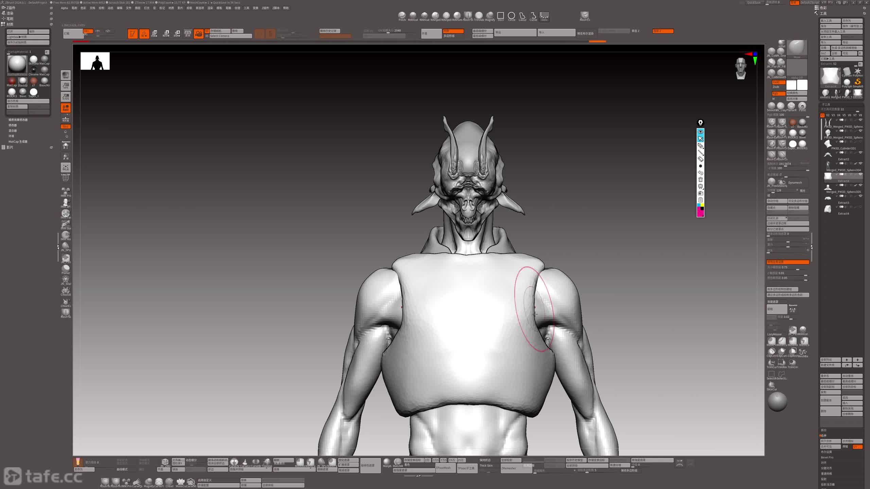870x489 pixels.
Task: Select the Chrome material sphere
Action: (x=33, y=70)
